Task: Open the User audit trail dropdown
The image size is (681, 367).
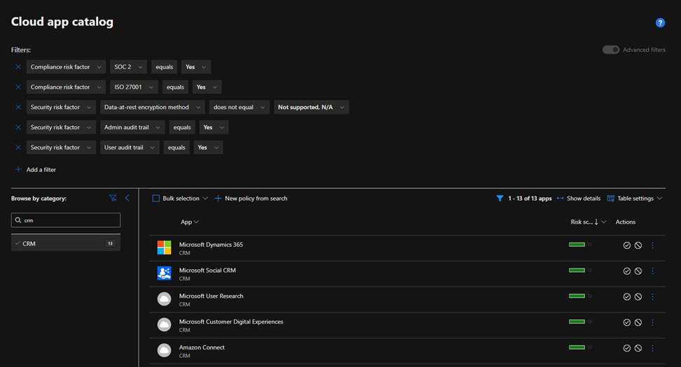Action: (x=130, y=147)
